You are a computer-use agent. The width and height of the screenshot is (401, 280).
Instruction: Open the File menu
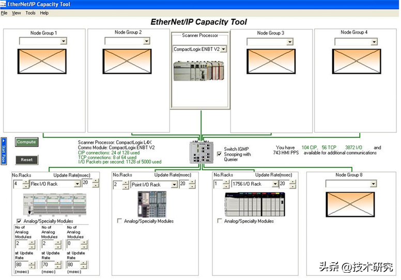[4, 13]
